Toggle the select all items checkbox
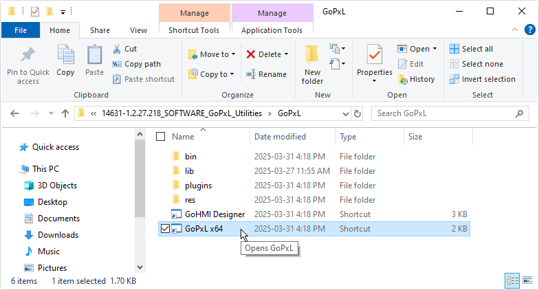Screen dimensions: 539x290 (161, 137)
